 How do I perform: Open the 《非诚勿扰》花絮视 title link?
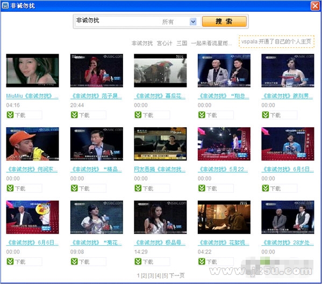(224, 243)
